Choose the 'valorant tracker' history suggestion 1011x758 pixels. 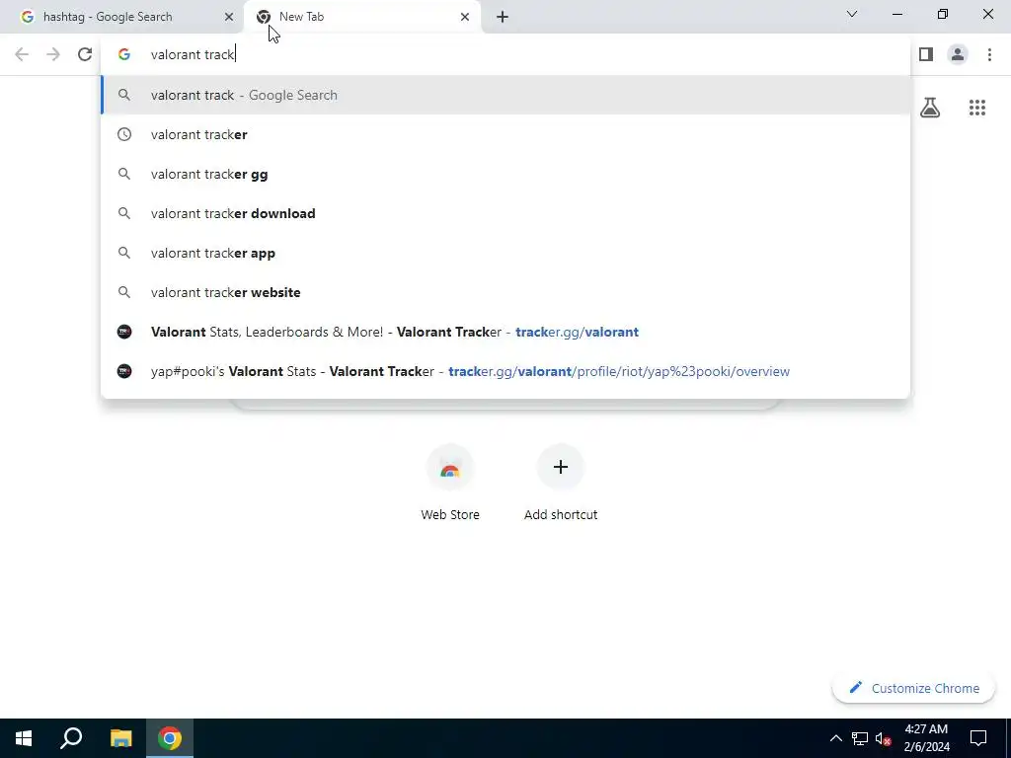point(505,134)
